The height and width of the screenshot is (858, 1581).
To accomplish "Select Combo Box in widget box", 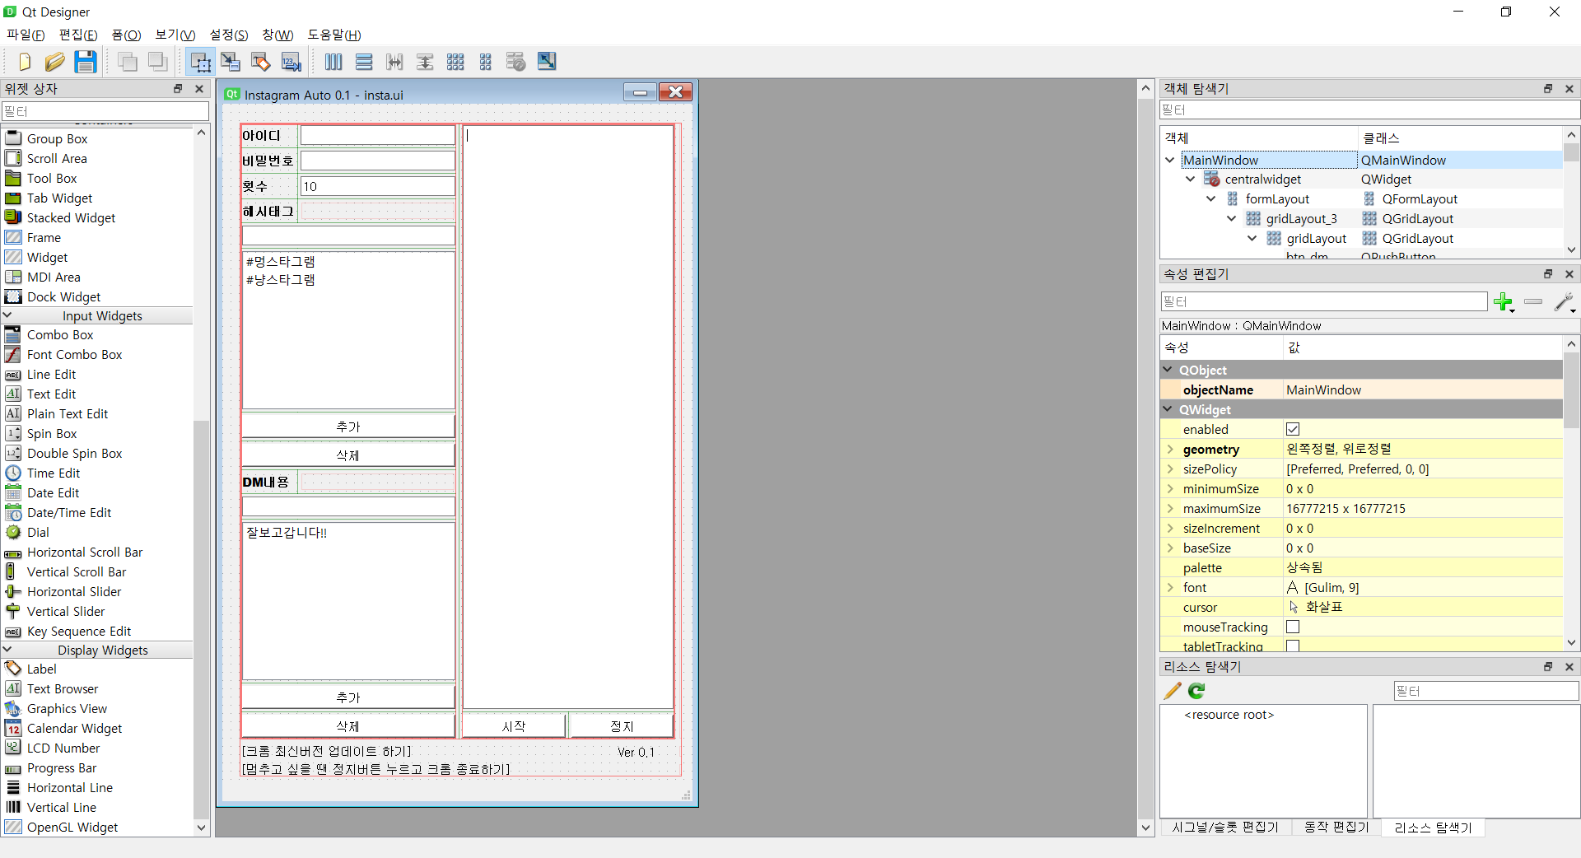I will [60, 335].
